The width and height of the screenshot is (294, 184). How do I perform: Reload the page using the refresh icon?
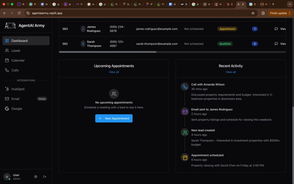[19, 13]
